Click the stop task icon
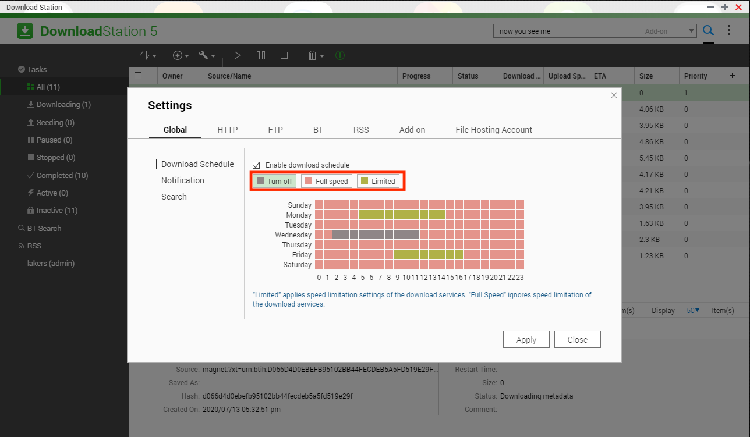This screenshot has height=437, width=750. coord(284,56)
